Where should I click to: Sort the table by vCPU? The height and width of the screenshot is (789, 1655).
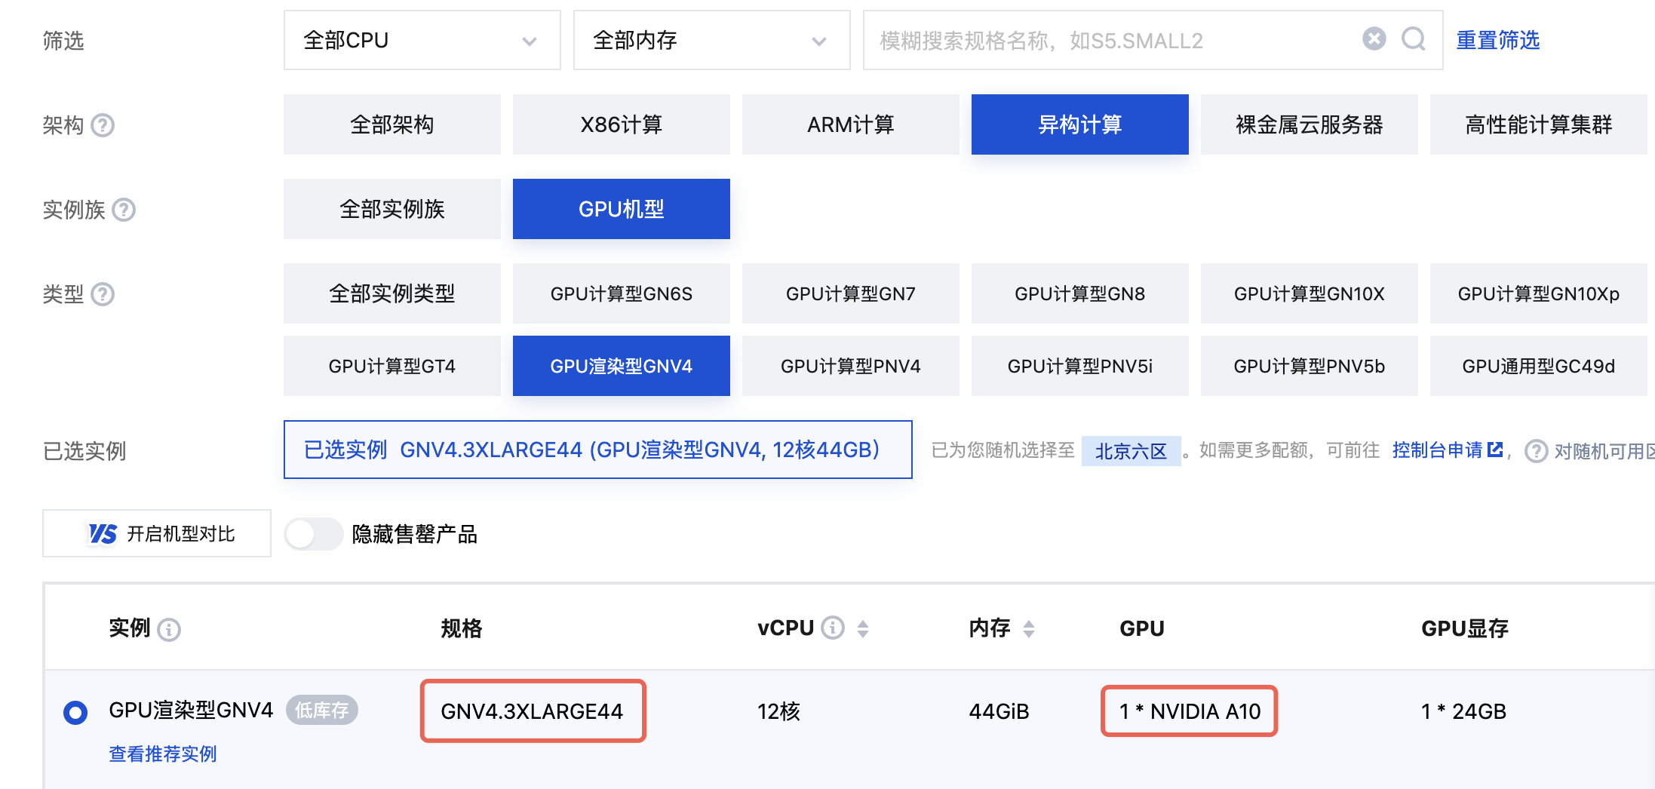[863, 628]
